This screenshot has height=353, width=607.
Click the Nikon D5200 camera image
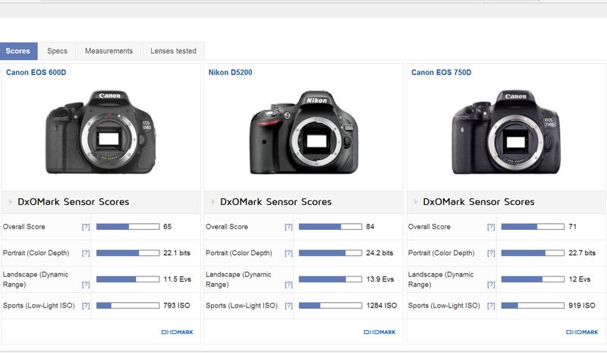pos(304,132)
